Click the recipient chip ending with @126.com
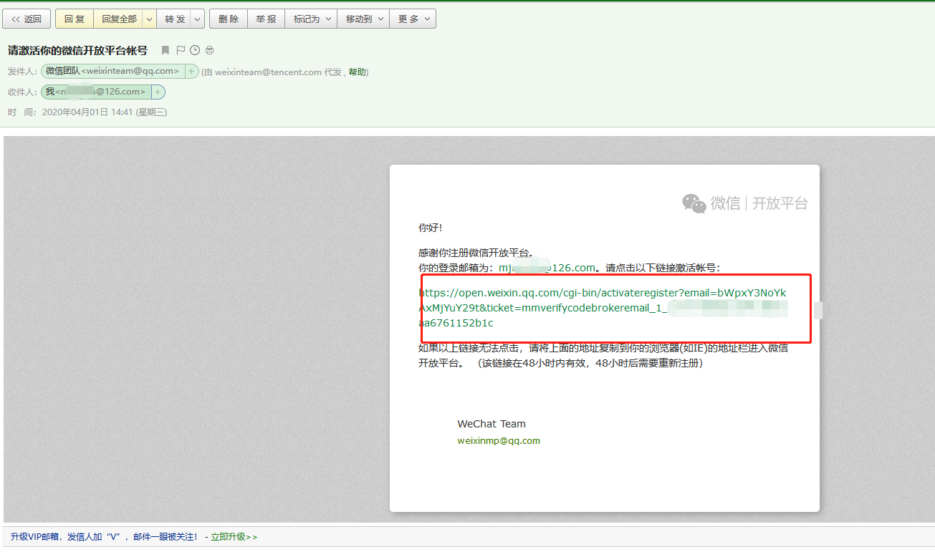Viewport: 935px width, 552px height. [96, 92]
